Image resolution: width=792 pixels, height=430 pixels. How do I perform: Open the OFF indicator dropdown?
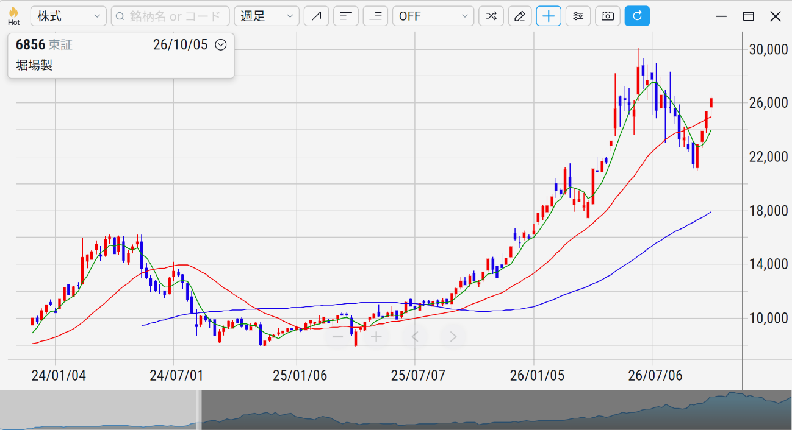click(x=433, y=16)
